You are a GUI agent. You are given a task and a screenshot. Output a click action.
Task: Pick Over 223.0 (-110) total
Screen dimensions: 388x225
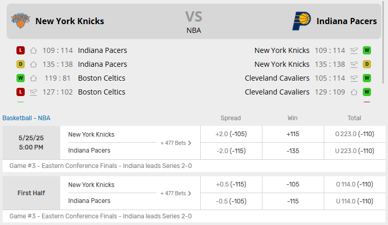pos(355,134)
